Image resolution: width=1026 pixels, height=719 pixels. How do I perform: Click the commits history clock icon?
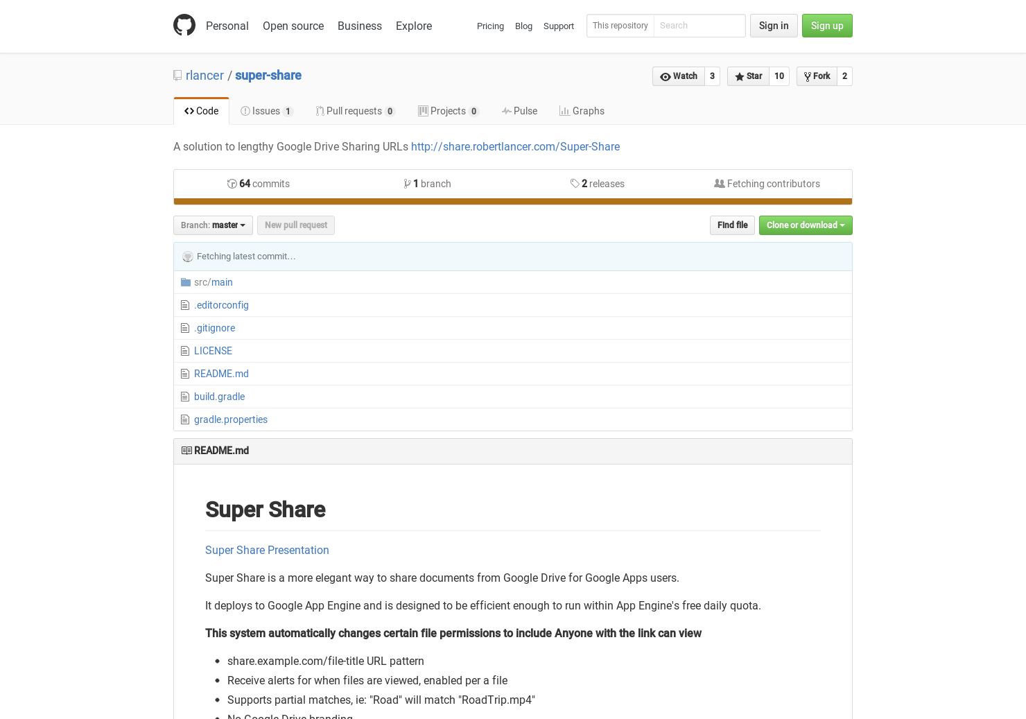point(232,184)
